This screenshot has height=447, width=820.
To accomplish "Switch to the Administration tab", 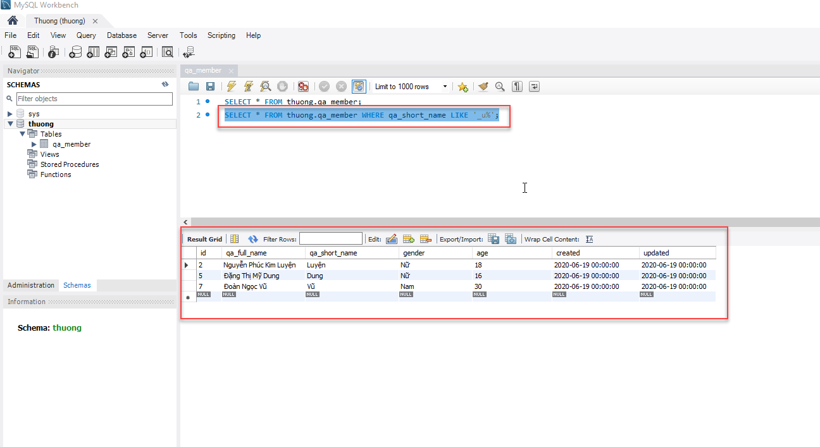I will click(31, 285).
